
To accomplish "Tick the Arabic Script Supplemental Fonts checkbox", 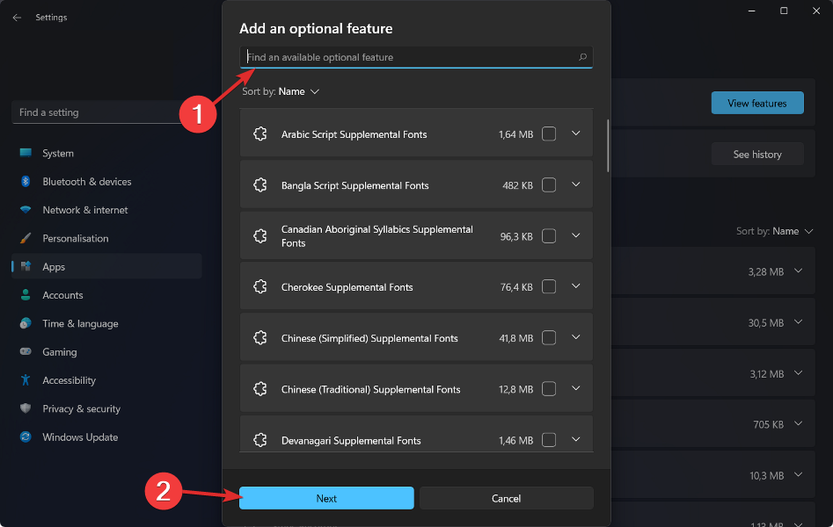I will click(x=549, y=134).
